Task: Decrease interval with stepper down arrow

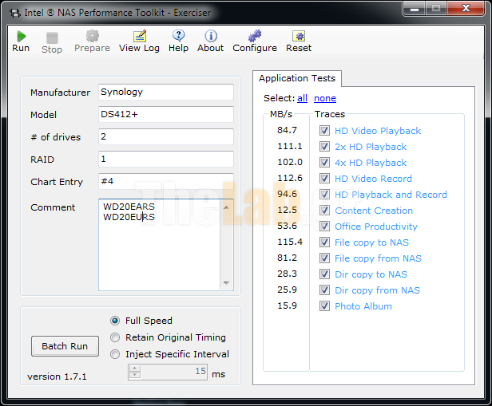Action: (x=135, y=375)
